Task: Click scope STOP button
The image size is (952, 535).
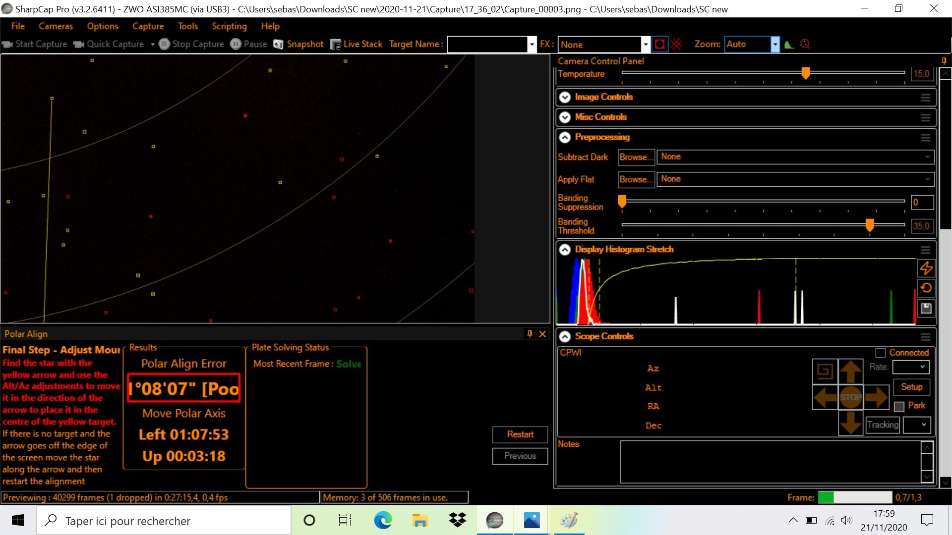Action: [x=851, y=397]
